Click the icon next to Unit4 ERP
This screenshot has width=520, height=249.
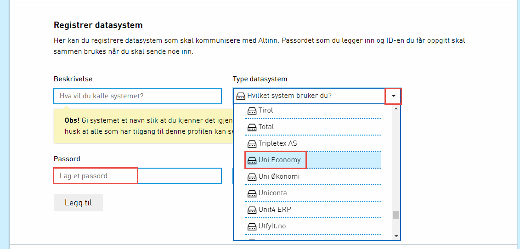[252, 210]
